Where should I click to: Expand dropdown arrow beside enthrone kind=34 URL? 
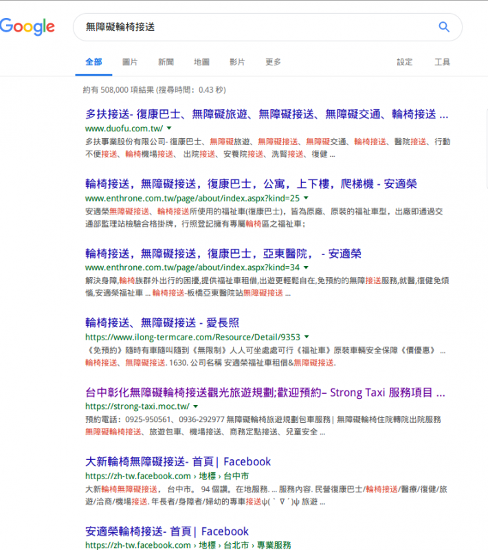pyautogui.click(x=306, y=267)
